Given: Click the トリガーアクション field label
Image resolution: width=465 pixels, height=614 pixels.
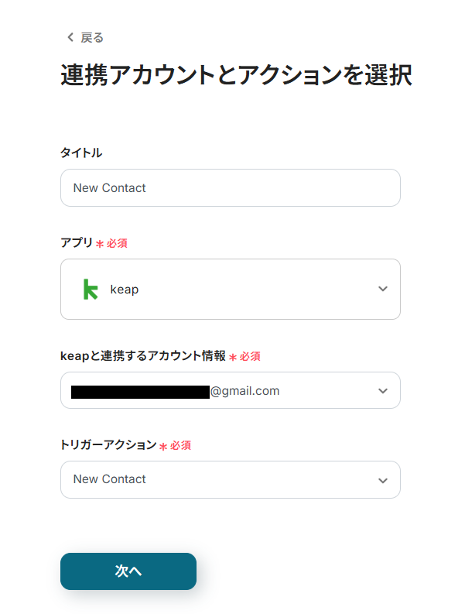Looking at the screenshot, I should [108, 445].
